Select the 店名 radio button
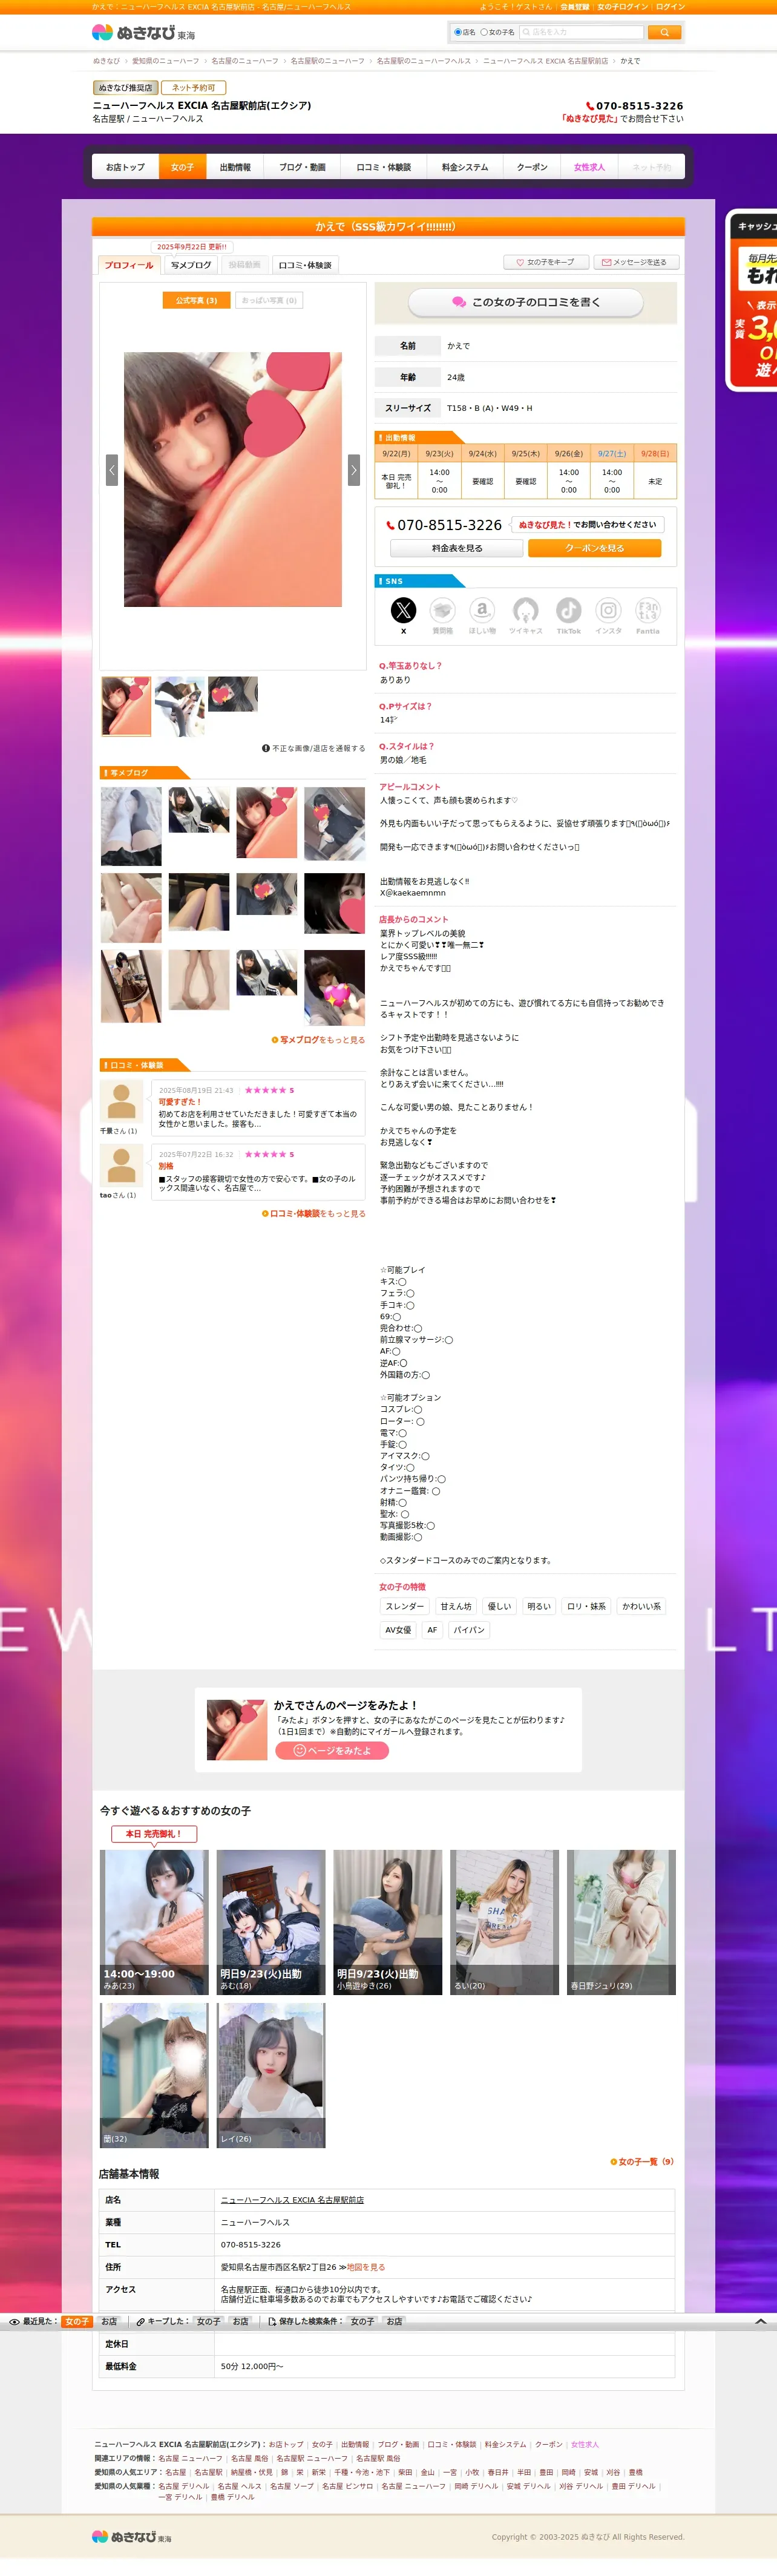Viewport: 777px width, 2576px height. [x=458, y=32]
